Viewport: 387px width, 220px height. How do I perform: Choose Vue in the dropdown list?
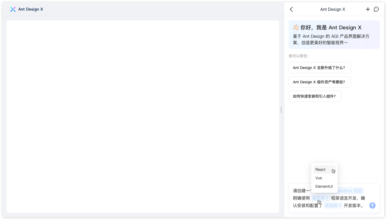click(x=324, y=178)
